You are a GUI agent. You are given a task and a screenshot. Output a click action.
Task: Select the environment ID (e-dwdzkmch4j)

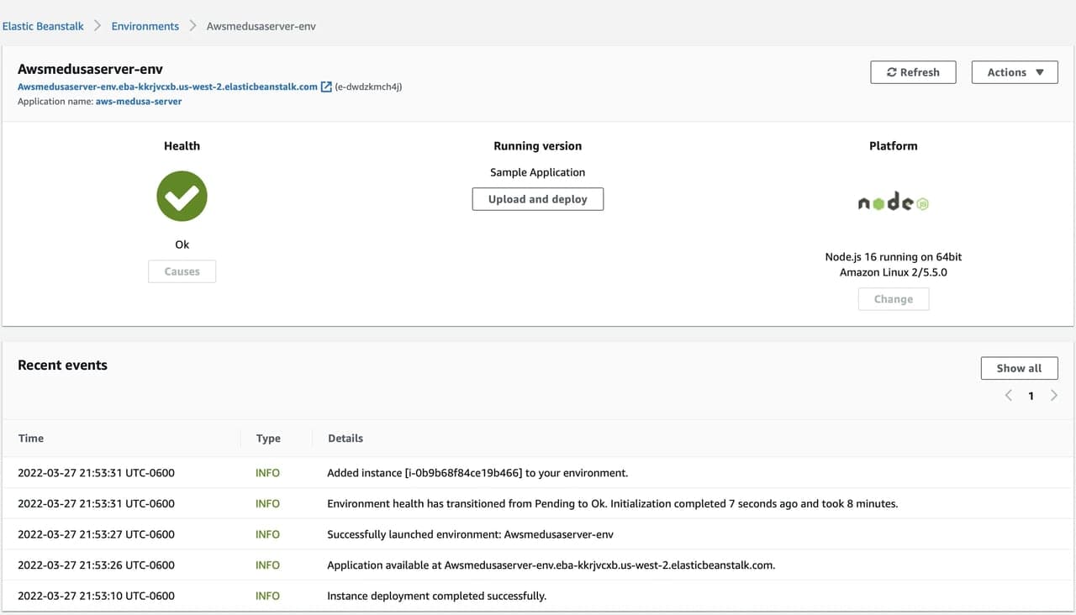coord(368,87)
